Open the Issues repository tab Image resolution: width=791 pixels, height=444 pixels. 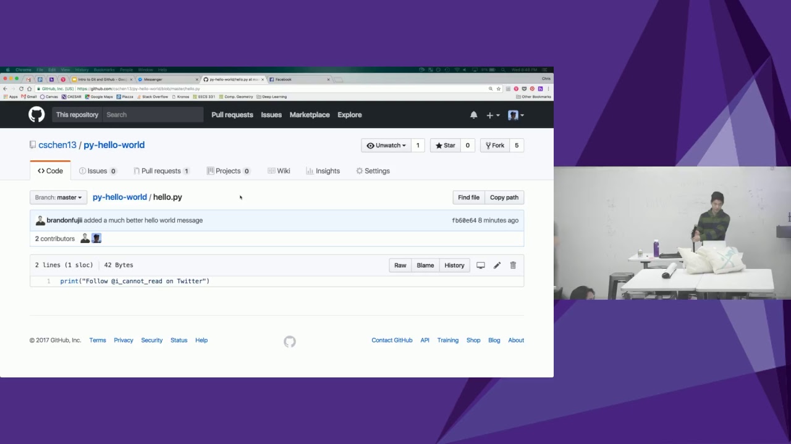point(98,171)
